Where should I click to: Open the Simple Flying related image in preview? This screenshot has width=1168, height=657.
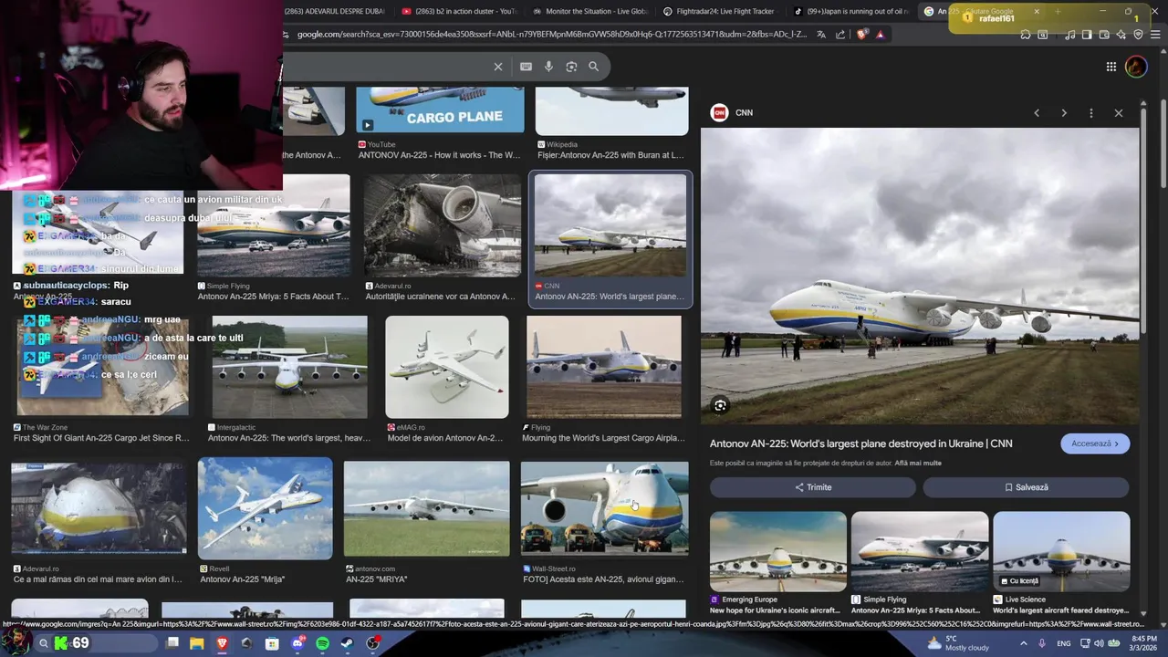pos(920,564)
